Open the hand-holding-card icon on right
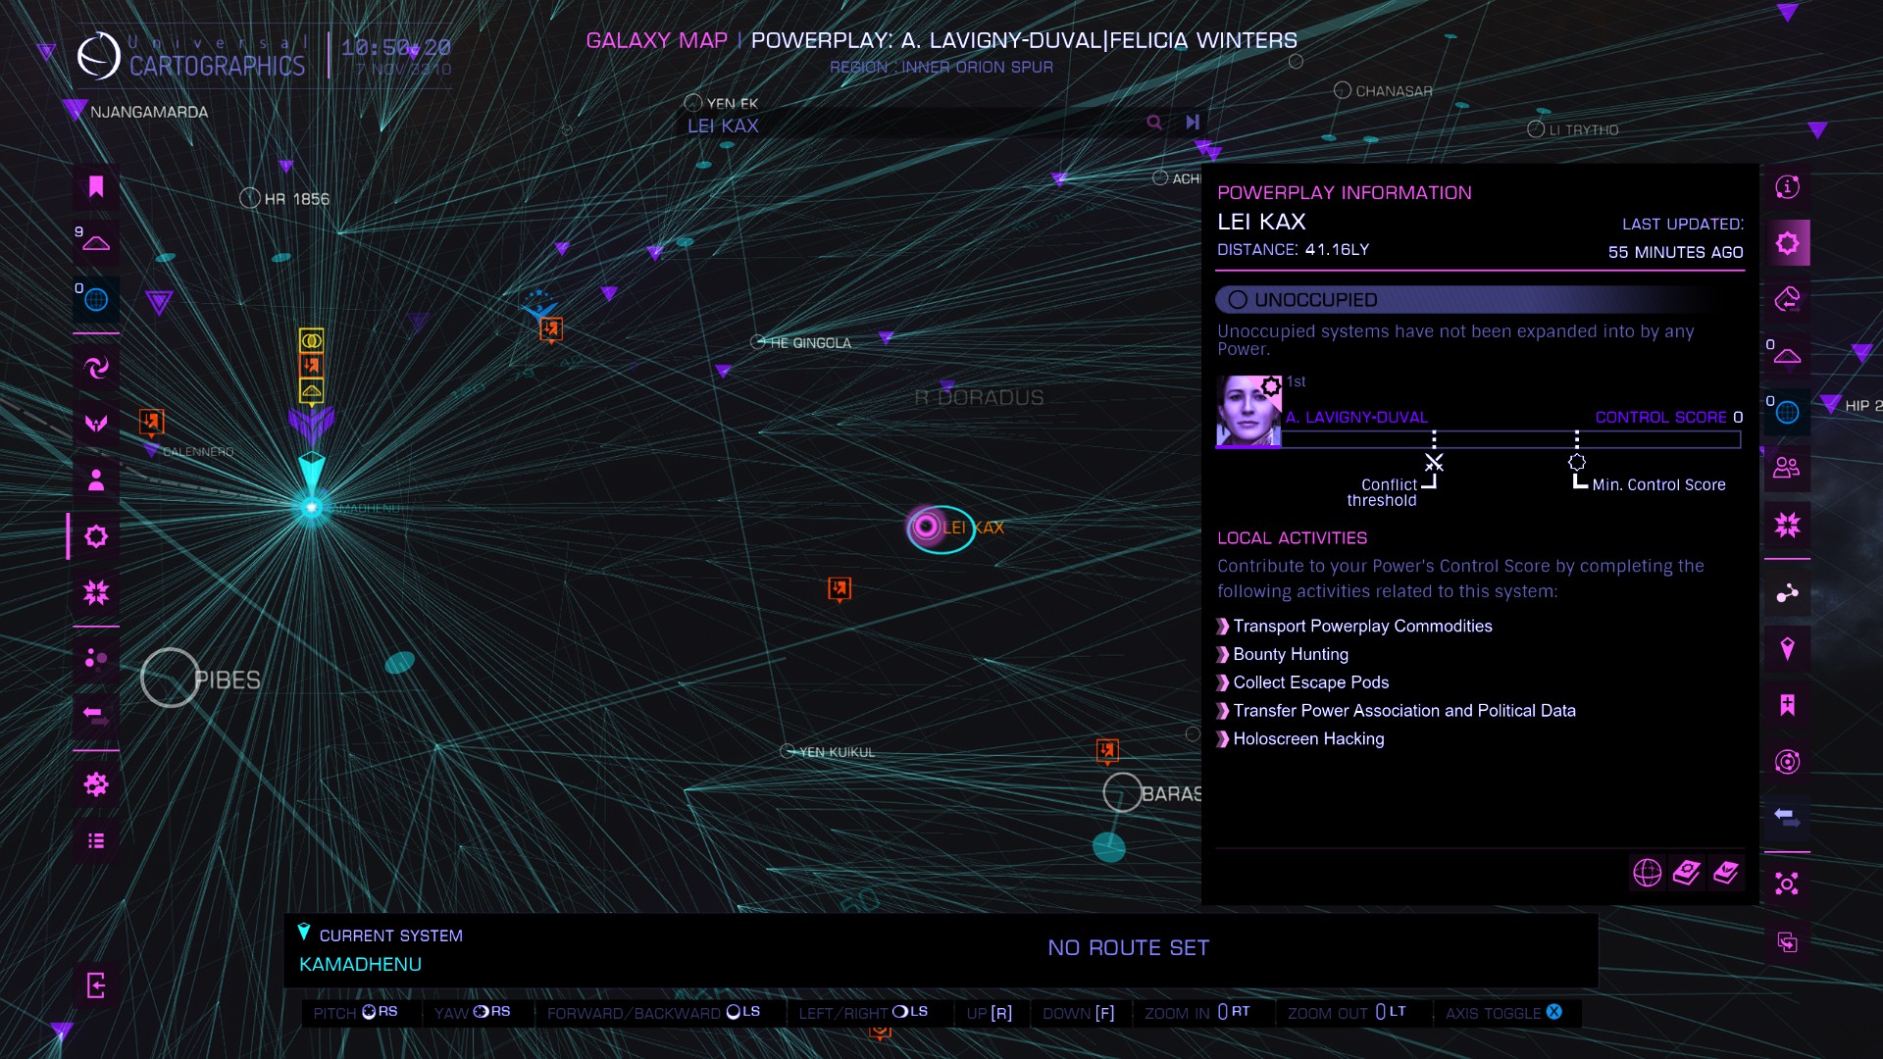This screenshot has width=1883, height=1059. tap(1787, 299)
